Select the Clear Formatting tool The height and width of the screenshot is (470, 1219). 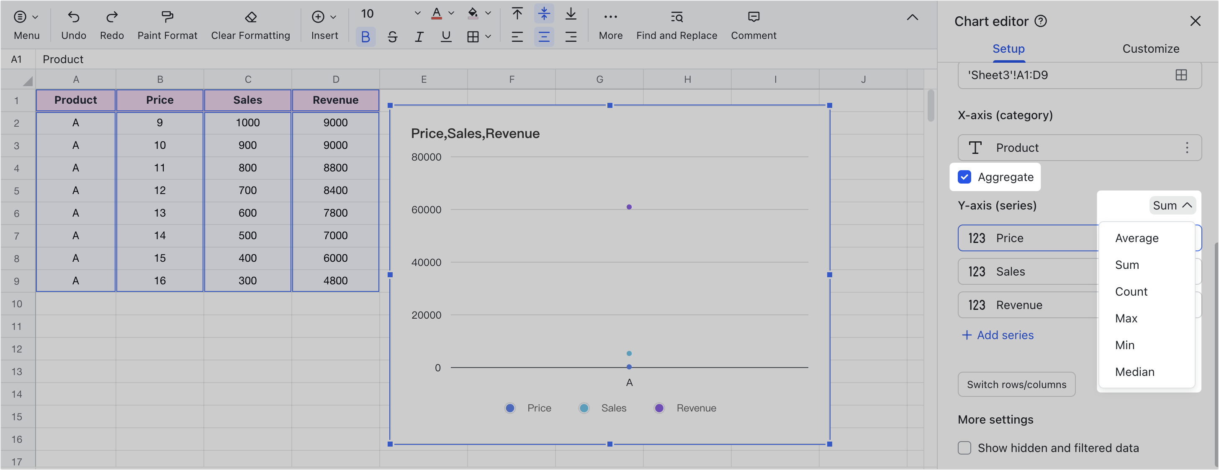pyautogui.click(x=250, y=24)
